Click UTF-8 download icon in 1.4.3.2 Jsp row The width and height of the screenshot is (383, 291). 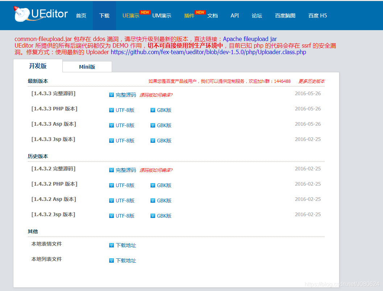pos(111,216)
